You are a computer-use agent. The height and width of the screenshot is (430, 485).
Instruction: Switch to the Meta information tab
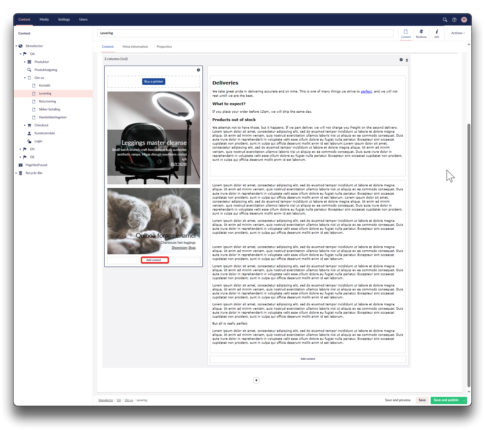point(135,47)
